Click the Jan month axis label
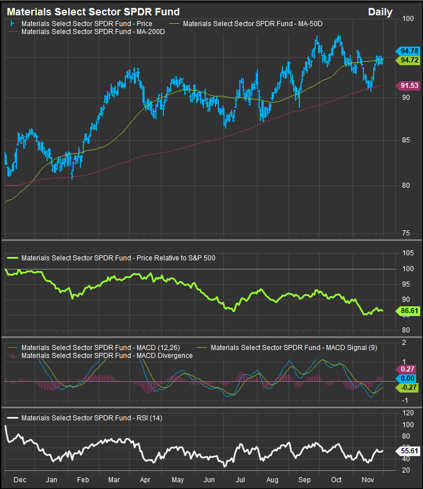Screen dimensions: 423x489 pos(52,480)
